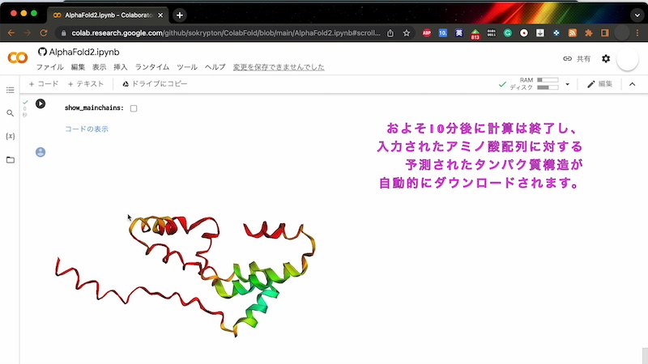Open the variables inspector panel
Image resolution: width=648 pixels, height=364 pixels.
point(11,136)
